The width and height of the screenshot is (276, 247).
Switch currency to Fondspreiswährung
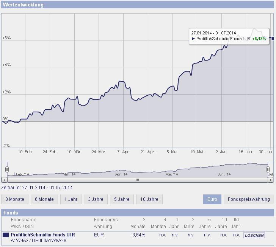pos(249,199)
